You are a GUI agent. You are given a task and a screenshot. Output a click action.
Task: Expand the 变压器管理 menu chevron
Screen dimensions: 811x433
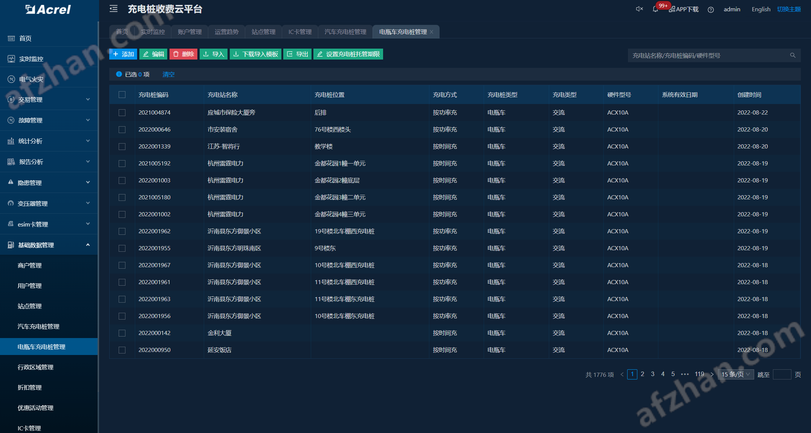[88, 203]
